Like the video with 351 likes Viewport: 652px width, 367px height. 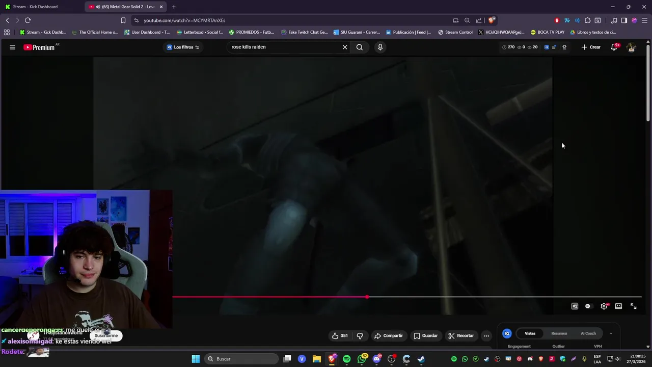click(340, 335)
